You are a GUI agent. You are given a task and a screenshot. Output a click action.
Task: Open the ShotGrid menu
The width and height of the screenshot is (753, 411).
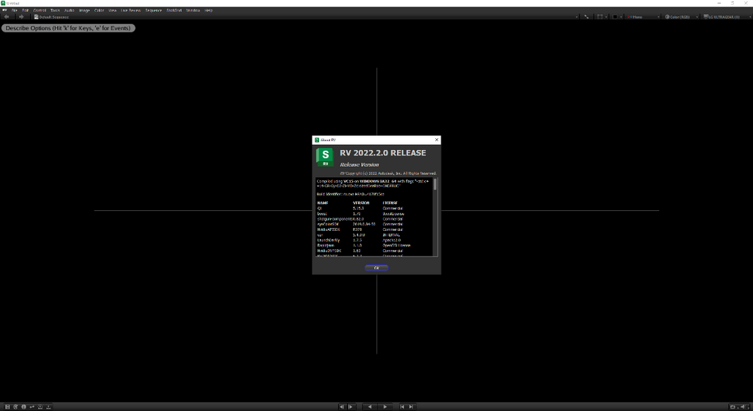(x=174, y=10)
